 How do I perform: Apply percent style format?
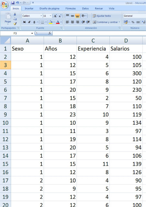tap(133, 22)
